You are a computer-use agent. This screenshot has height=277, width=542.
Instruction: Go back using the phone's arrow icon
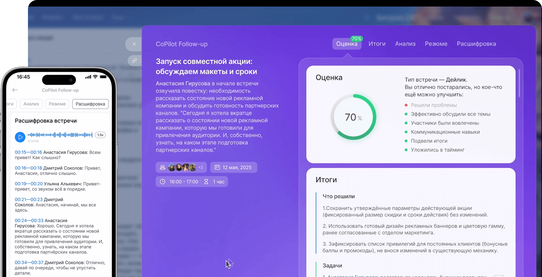(x=15, y=90)
